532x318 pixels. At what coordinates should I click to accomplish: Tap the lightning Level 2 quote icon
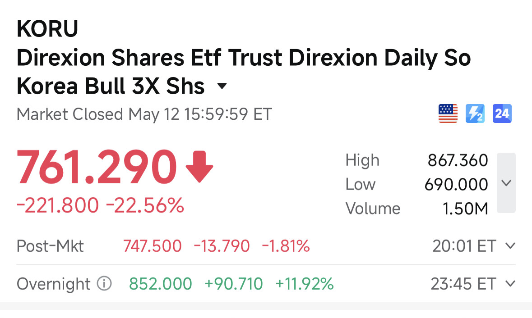pyautogui.click(x=475, y=114)
